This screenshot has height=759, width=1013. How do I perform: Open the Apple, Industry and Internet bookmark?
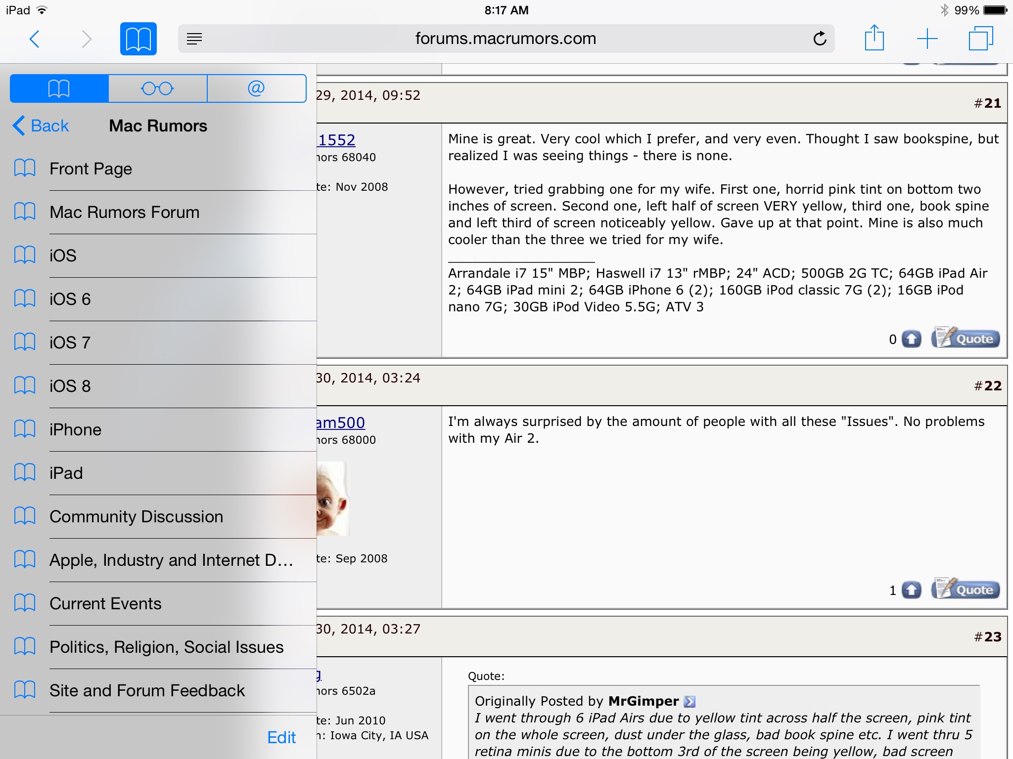(x=158, y=560)
